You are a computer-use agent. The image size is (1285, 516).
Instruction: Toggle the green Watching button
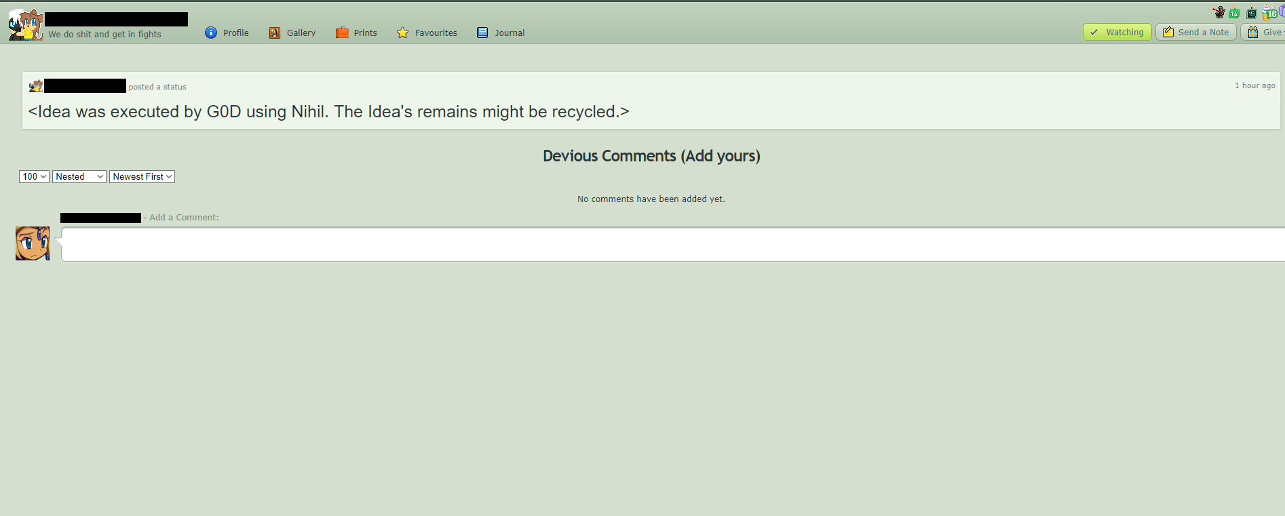point(1117,32)
